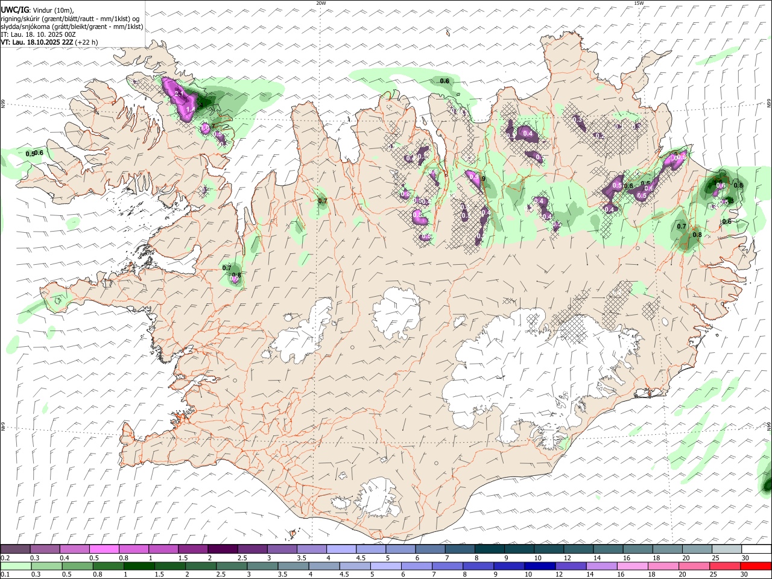Click the bottom-row bright red swatch starting at 30
Image resolution: width=772 pixels, height=579 pixels.
point(756,566)
